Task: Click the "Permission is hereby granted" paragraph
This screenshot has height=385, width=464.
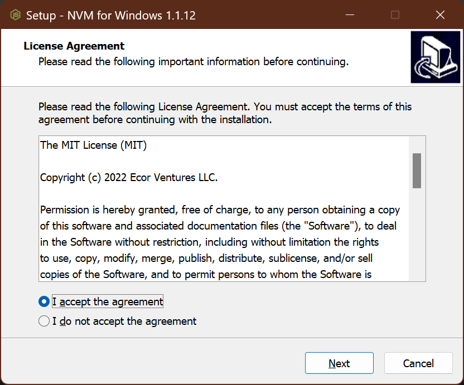Action: click(x=220, y=242)
